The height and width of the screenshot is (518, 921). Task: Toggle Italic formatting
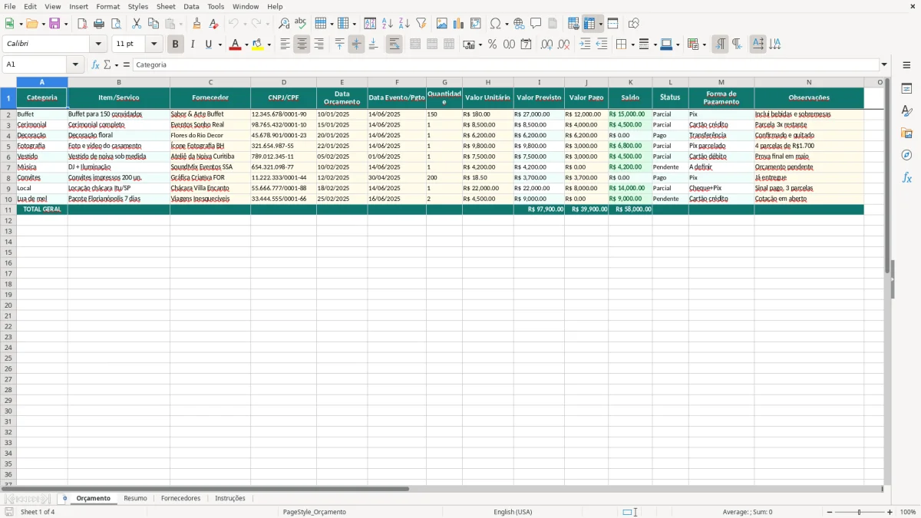[193, 45]
